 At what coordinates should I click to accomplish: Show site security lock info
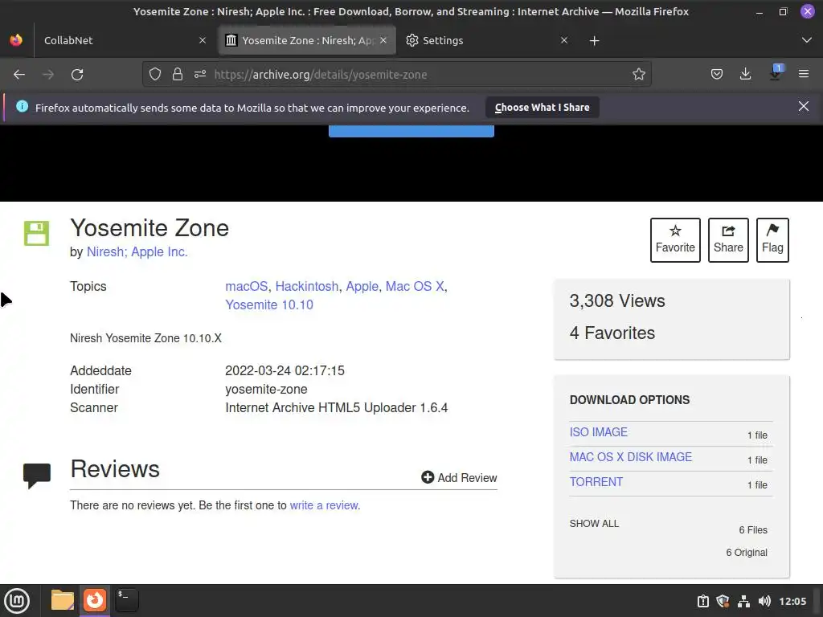point(178,75)
